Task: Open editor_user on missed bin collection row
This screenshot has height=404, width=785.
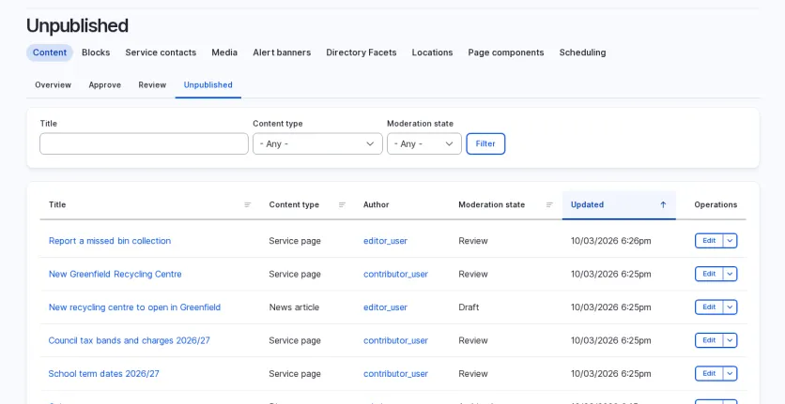Action: click(x=386, y=241)
